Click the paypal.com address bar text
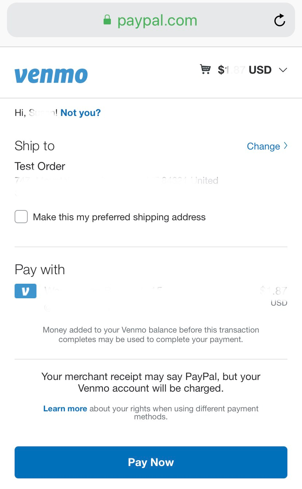302x489 pixels. (x=157, y=20)
